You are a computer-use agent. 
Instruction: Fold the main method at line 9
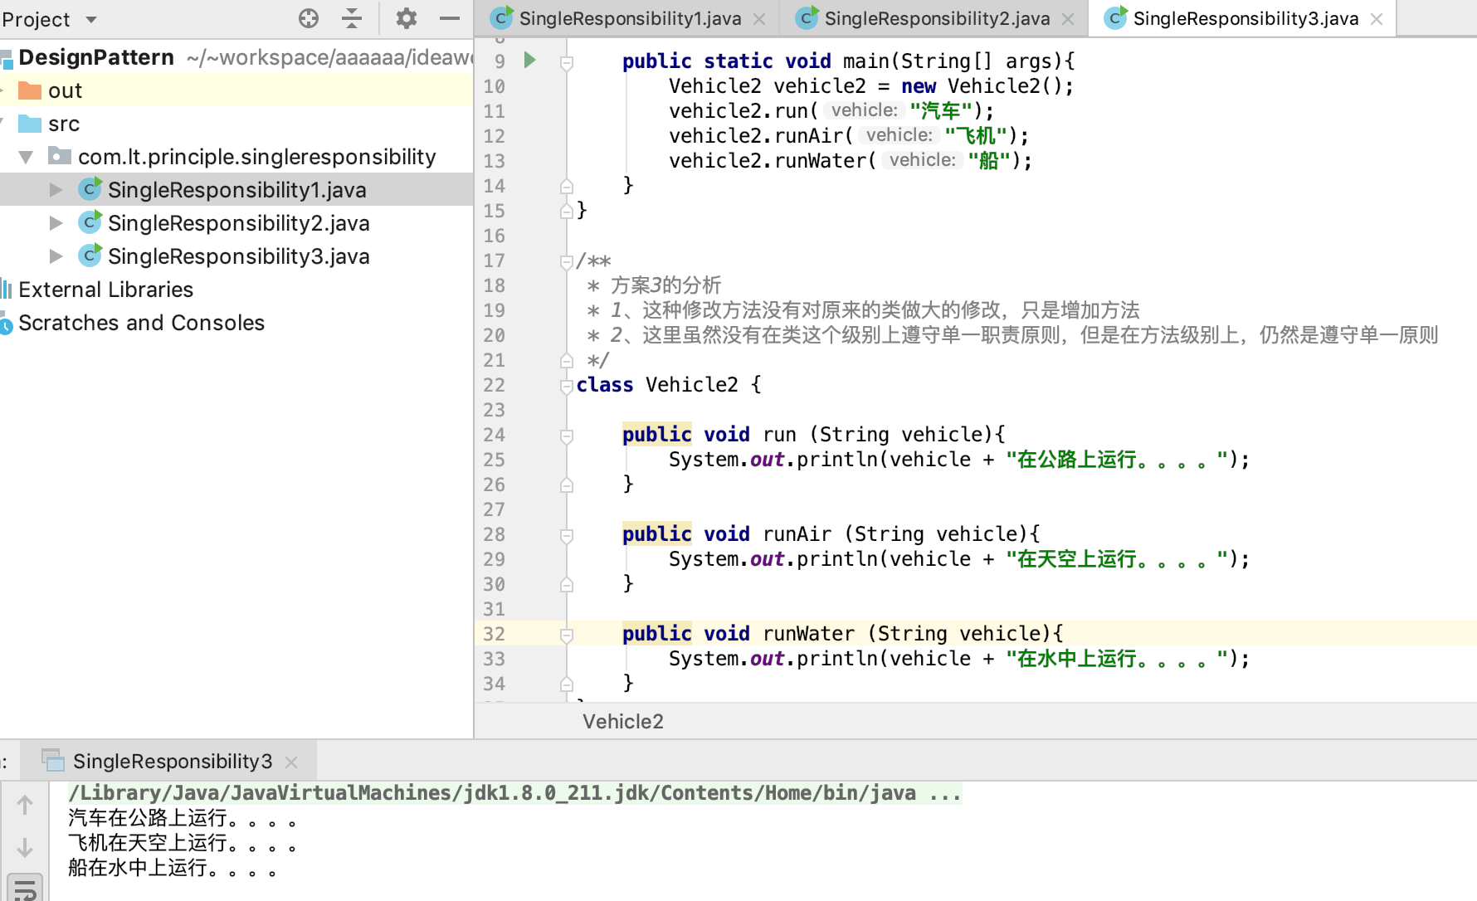(x=567, y=62)
